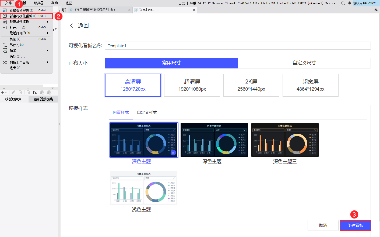Click the back arrow next to 返回
This screenshot has height=237, width=380.
[71, 25]
